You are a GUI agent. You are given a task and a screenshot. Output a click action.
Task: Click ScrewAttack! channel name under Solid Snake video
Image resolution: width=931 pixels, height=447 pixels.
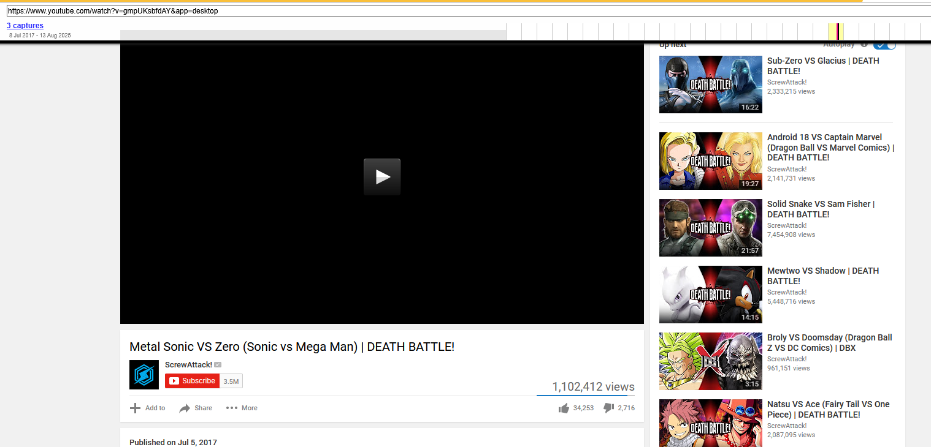click(x=787, y=226)
